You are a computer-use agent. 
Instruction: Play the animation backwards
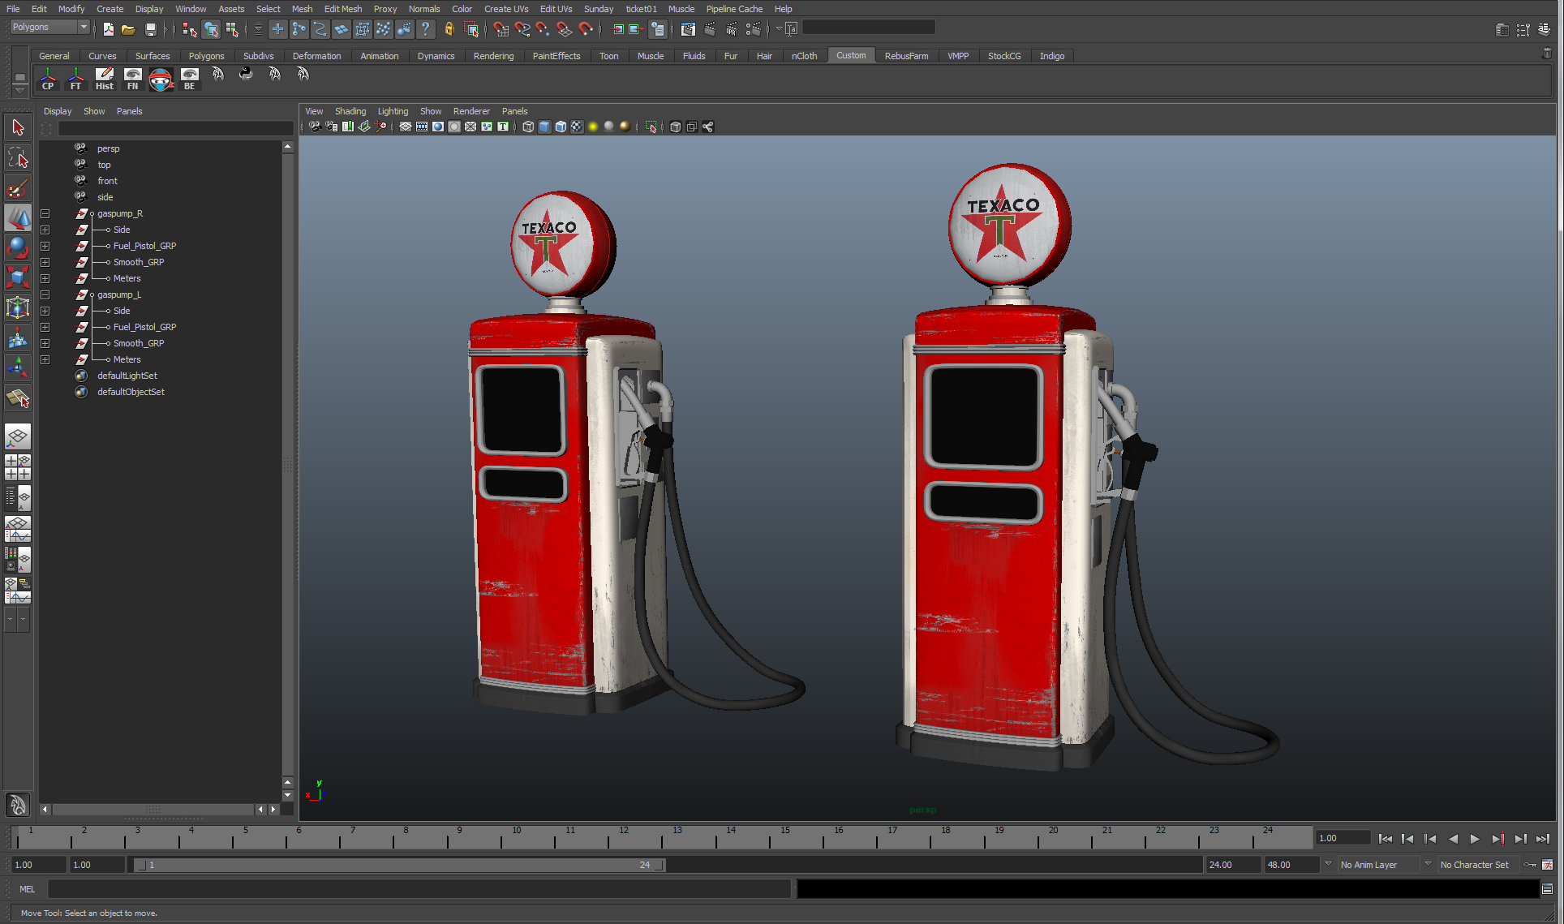(x=1453, y=839)
